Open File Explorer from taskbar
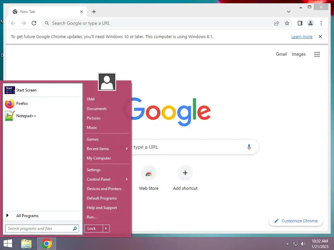 pyautogui.click(x=26, y=243)
